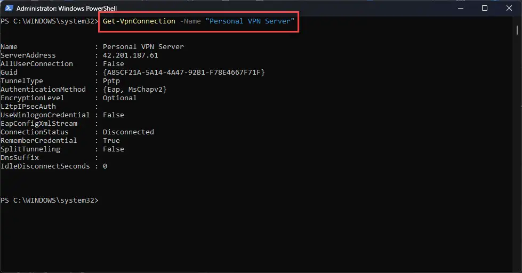
Task: Close the Administrator PowerShell window
Action: (509, 8)
